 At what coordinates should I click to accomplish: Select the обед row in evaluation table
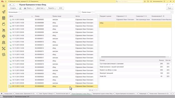coord(135,24)
